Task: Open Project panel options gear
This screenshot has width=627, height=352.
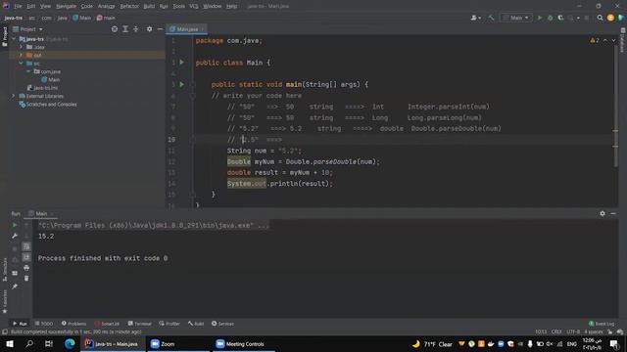Action: click(x=149, y=29)
